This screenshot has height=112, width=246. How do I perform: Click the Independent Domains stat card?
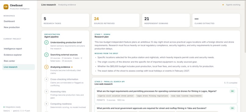(x=166, y=20)
